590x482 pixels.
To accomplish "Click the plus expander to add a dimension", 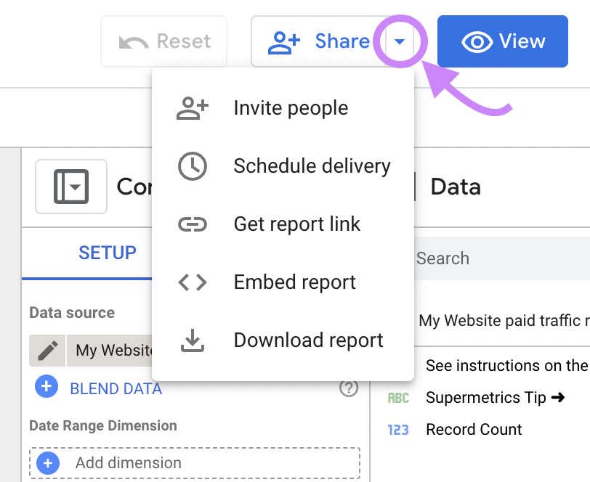I will 47,462.
